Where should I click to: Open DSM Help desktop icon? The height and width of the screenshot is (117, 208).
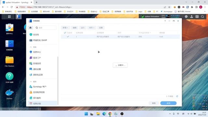click(x=9, y=78)
